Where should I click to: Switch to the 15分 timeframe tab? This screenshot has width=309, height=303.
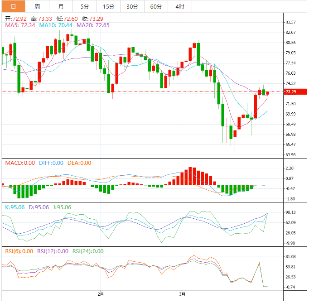click(x=109, y=6)
